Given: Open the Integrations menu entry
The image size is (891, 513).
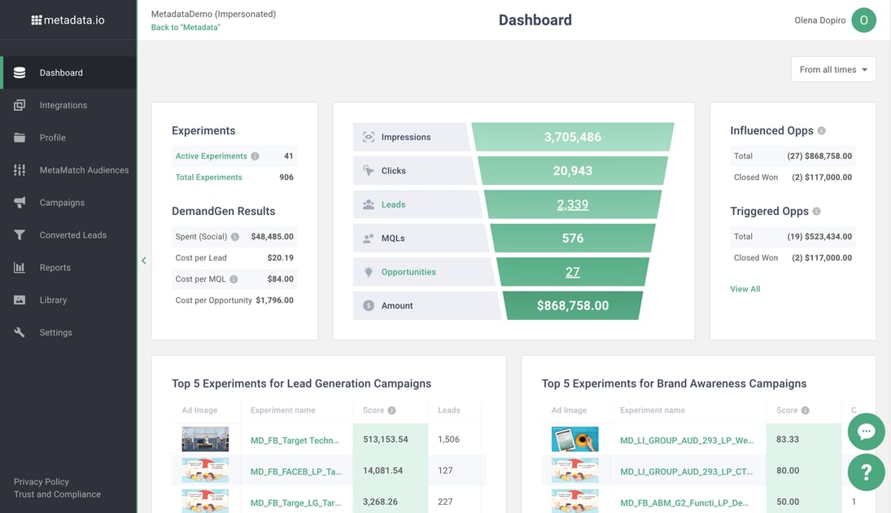Looking at the screenshot, I should pyautogui.click(x=19, y=104).
